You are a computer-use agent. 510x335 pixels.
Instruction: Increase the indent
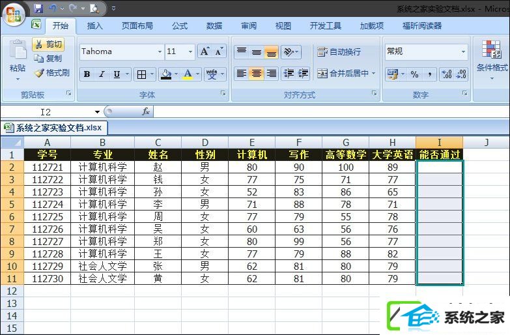[303, 74]
